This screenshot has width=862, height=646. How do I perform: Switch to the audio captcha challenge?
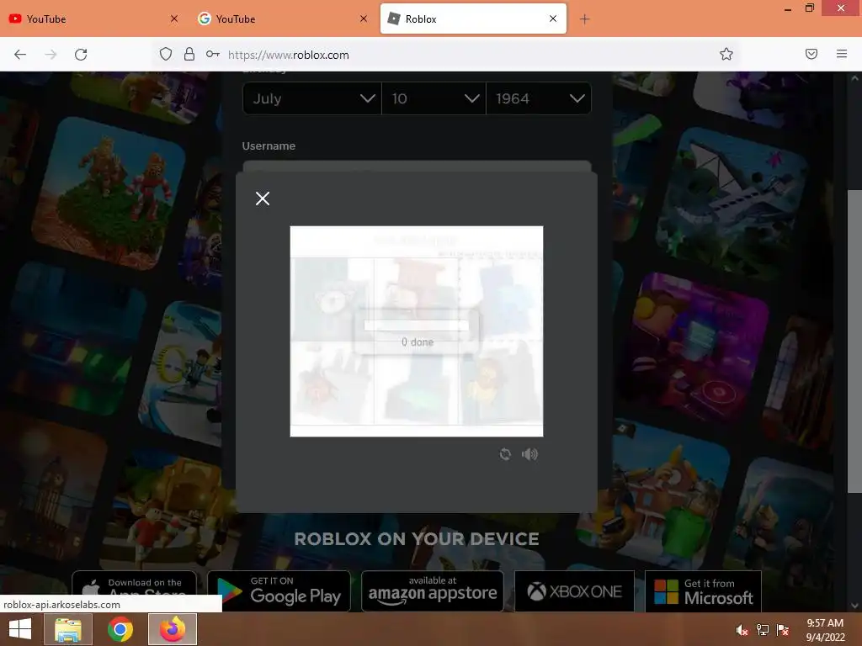pos(529,453)
